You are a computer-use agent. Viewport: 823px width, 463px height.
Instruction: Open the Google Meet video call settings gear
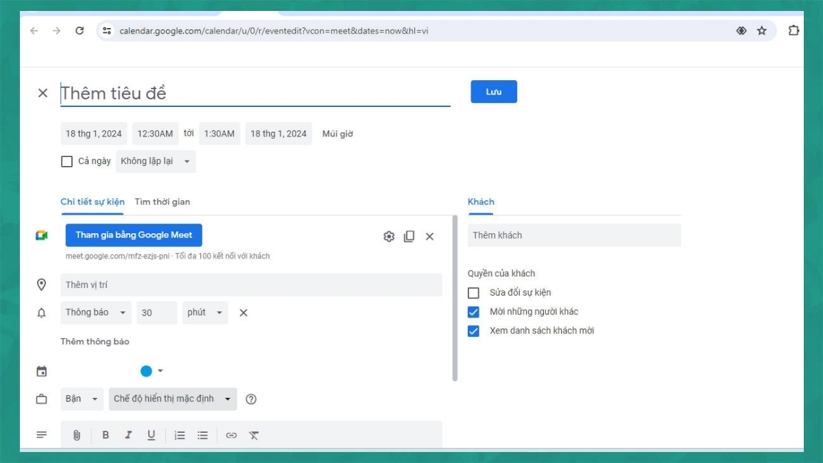coord(389,236)
